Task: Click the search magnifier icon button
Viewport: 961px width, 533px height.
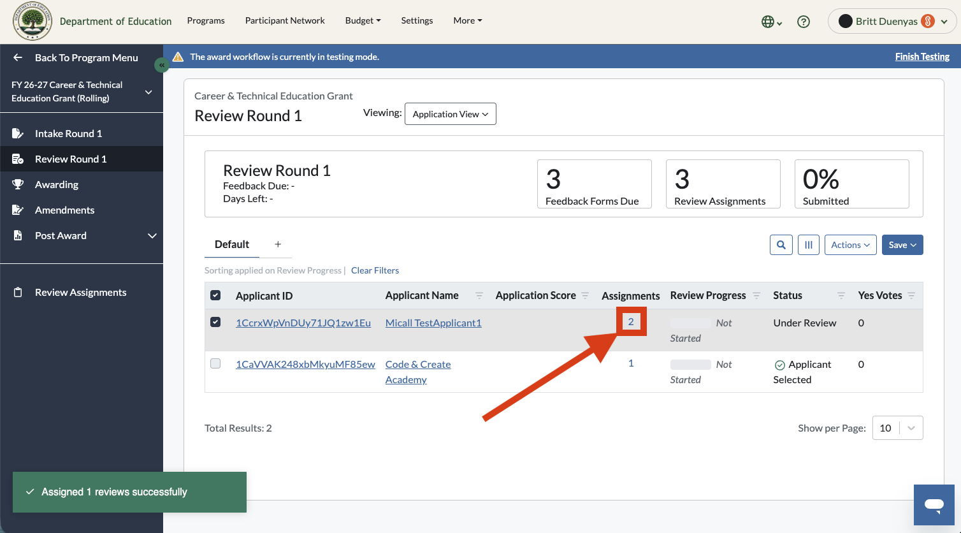Action: tap(781, 245)
